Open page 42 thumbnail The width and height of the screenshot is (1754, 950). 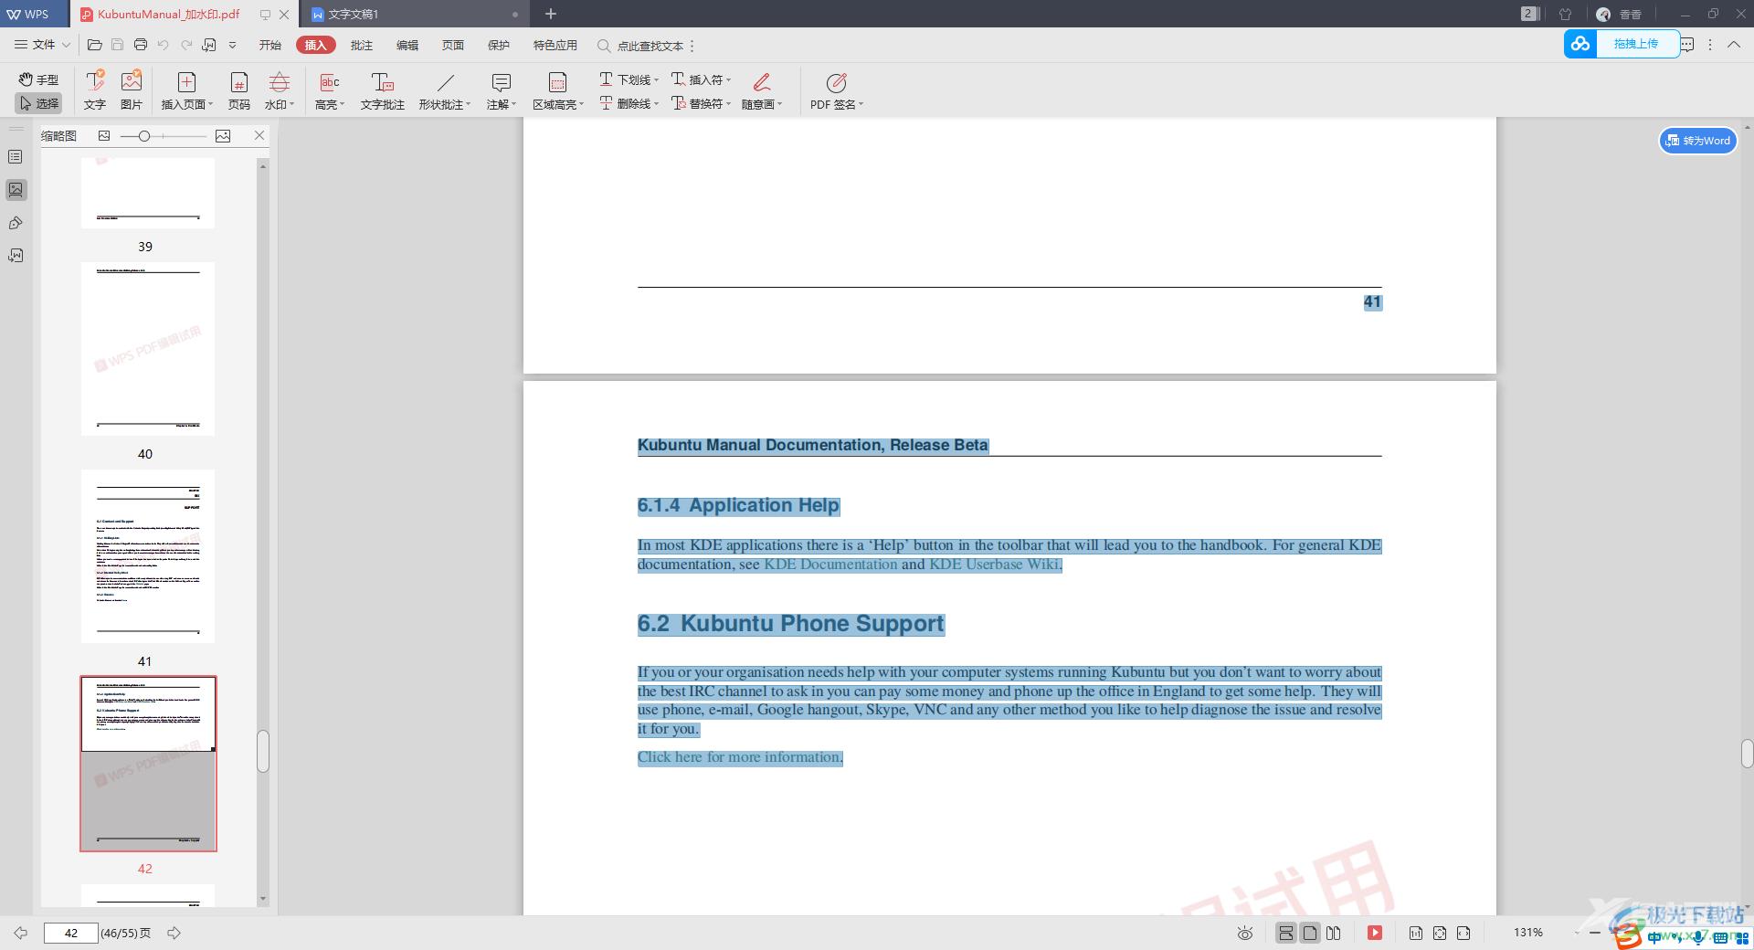(148, 764)
